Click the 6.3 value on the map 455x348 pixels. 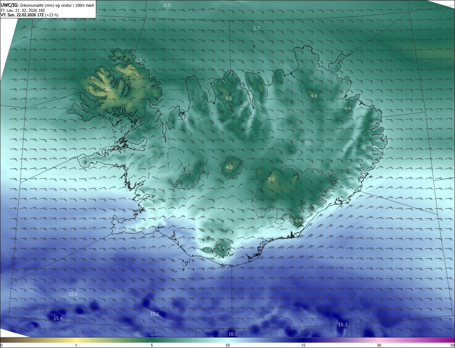point(138,60)
